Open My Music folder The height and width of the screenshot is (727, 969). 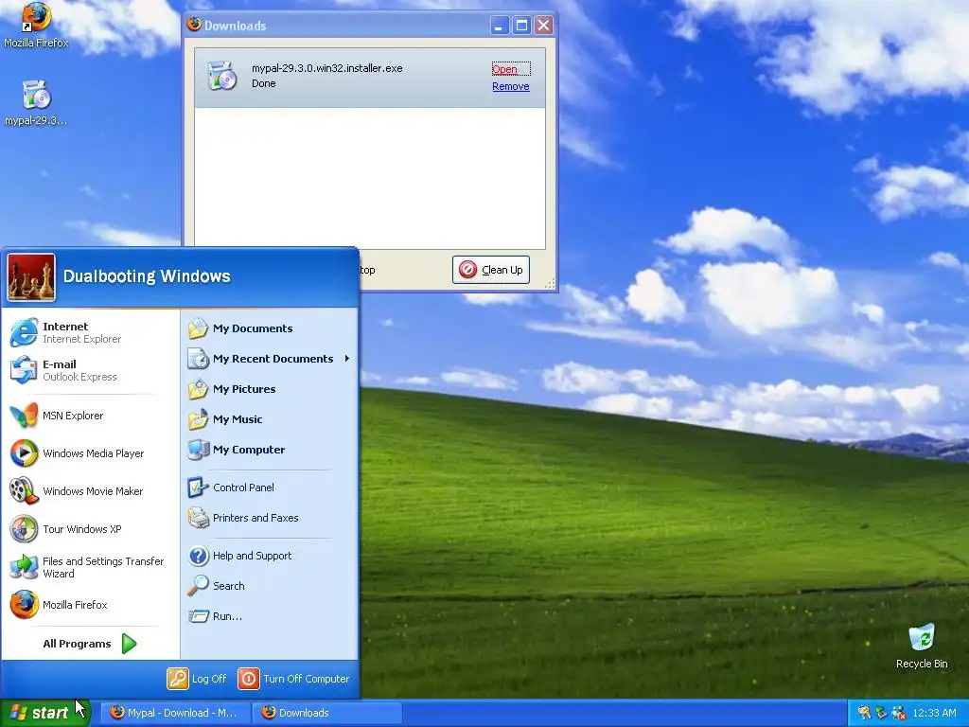click(269, 419)
